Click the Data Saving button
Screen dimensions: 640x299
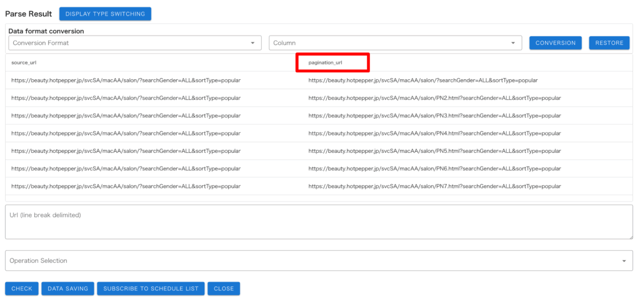[68, 288]
